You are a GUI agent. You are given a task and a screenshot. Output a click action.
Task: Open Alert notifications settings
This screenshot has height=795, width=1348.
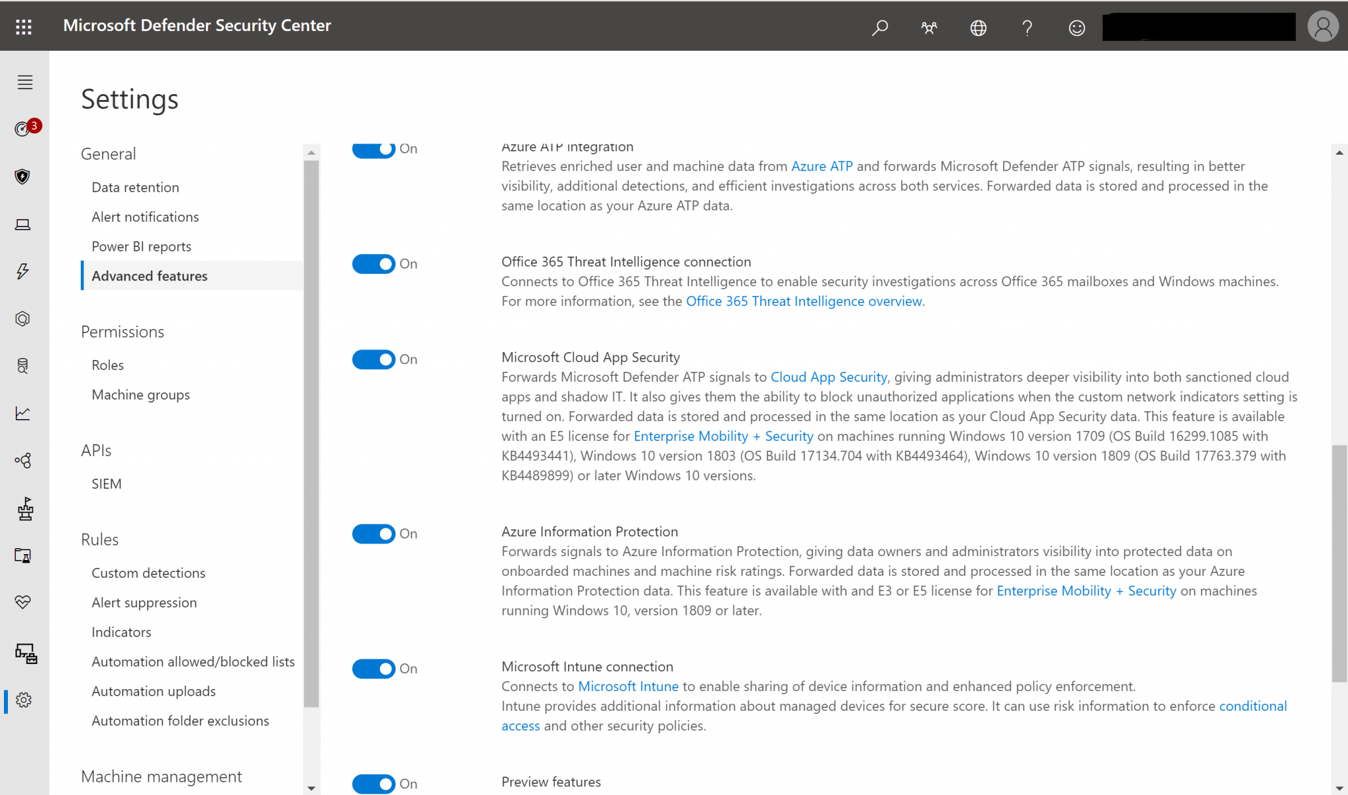[145, 217]
